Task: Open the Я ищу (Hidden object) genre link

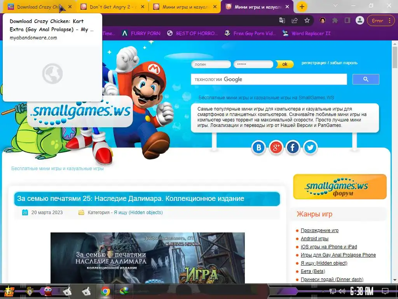Action: point(324,263)
